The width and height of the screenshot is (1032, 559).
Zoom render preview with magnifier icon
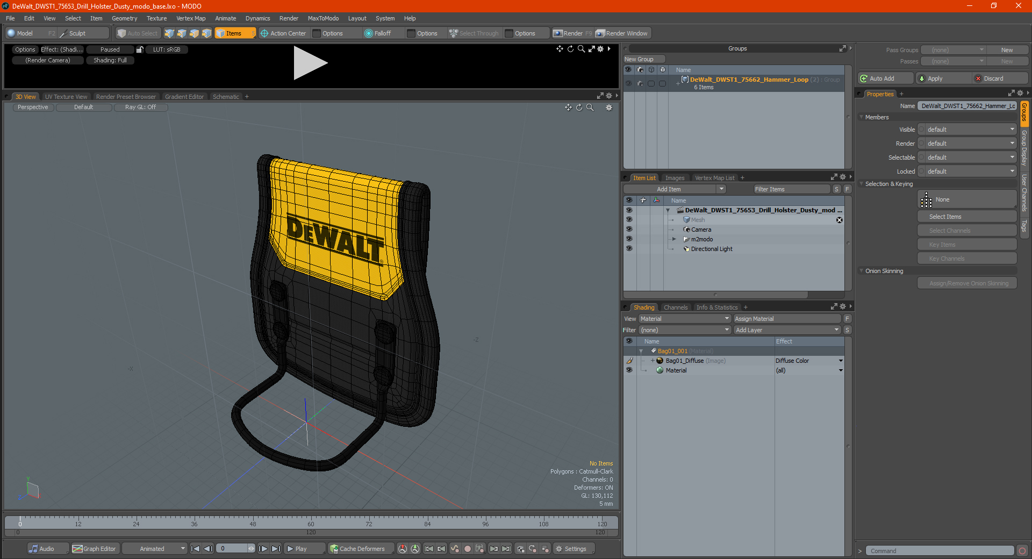[581, 49]
